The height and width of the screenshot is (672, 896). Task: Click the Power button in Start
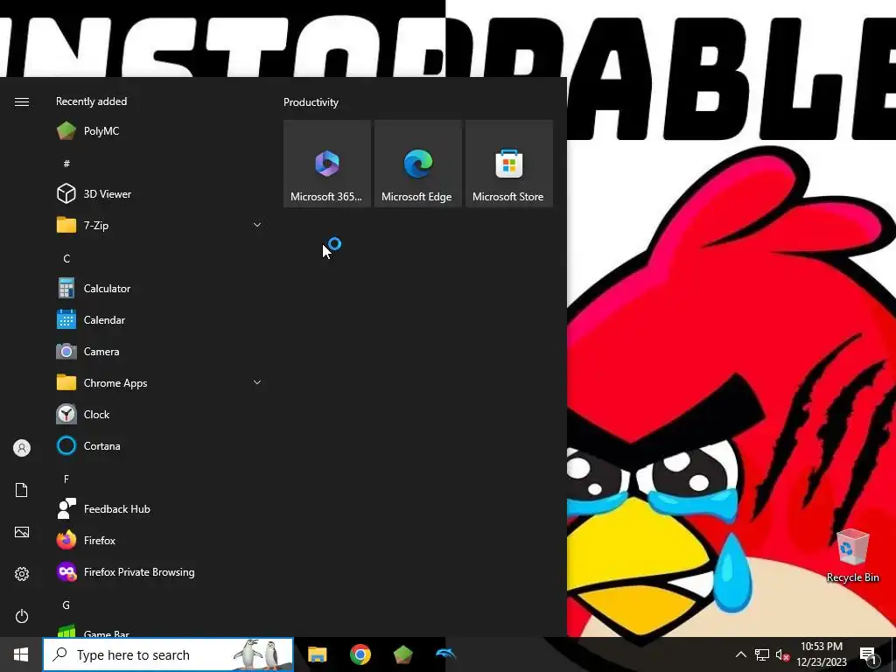(22, 616)
